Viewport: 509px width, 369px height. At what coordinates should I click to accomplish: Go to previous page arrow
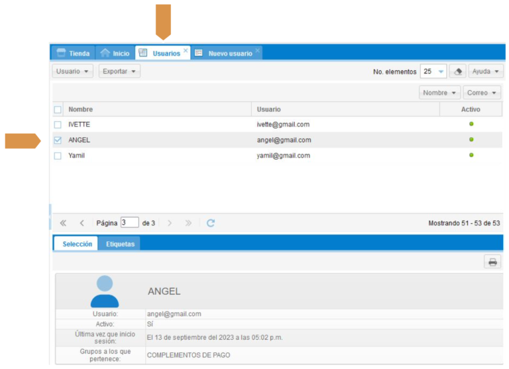(82, 223)
